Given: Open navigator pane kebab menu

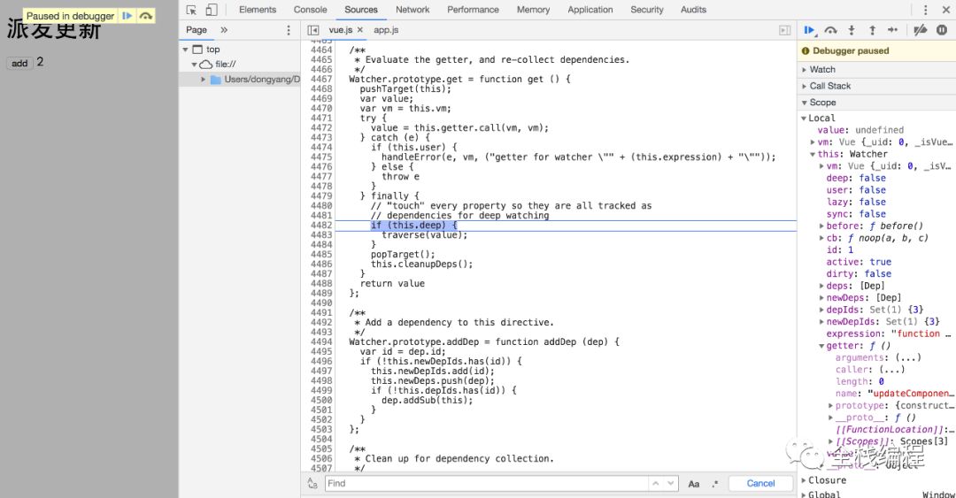Looking at the screenshot, I should click(289, 30).
